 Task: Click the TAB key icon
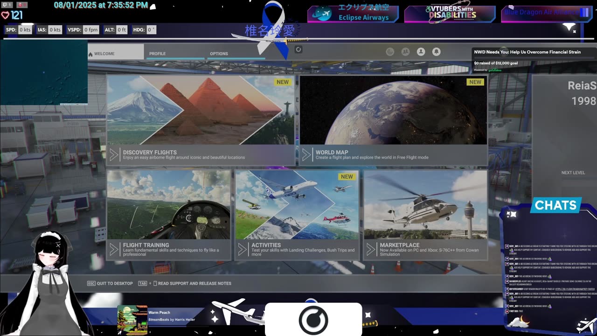142,283
